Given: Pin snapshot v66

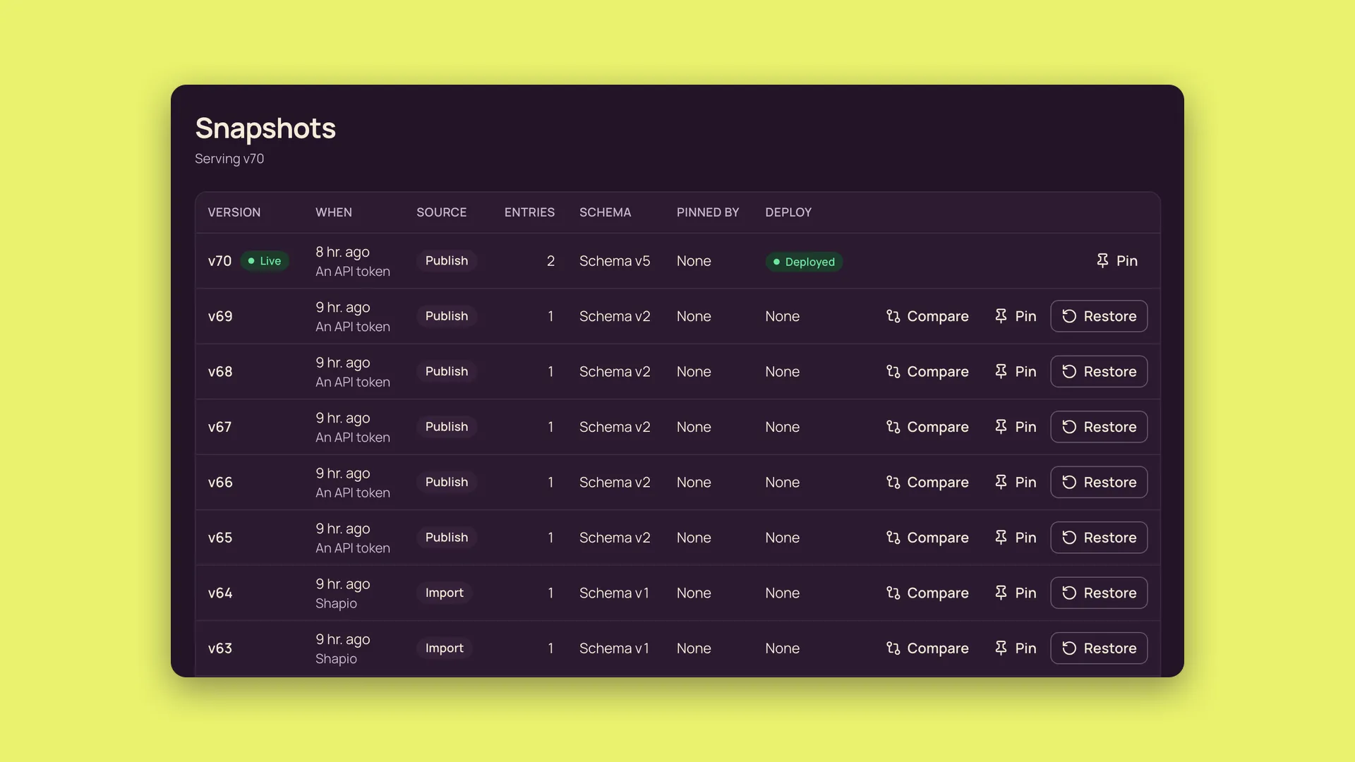Looking at the screenshot, I should tap(1015, 483).
